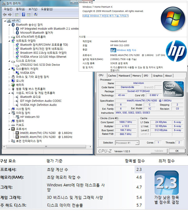Viewport: 188px width, 211px height.
Task: Expand the 휴먼 인터페이스 장치 node
Action: point(9,141)
